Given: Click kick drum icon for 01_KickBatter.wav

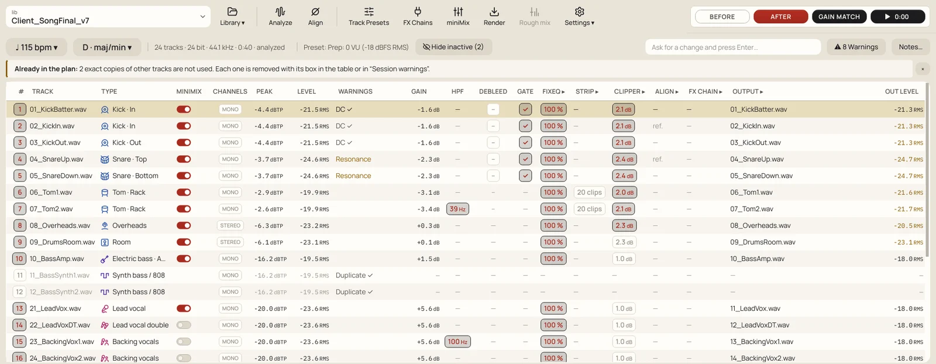Looking at the screenshot, I should [x=105, y=109].
